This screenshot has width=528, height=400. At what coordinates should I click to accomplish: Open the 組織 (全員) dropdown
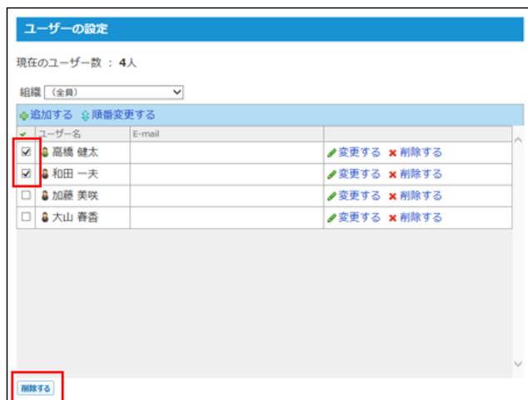(114, 92)
